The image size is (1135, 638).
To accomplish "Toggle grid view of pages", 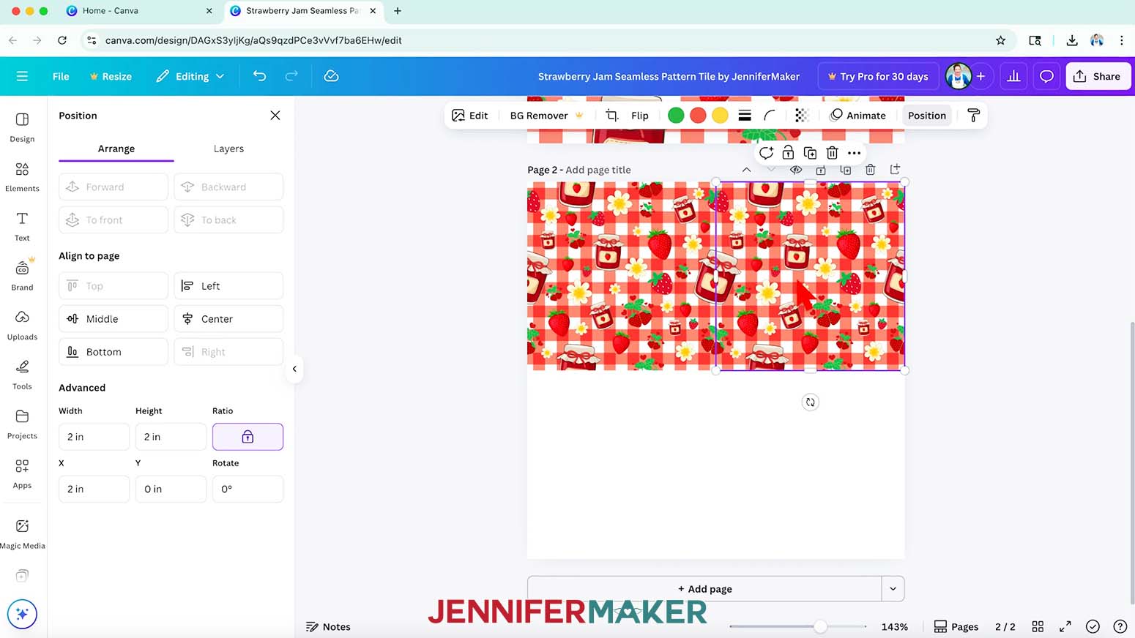I will (x=1038, y=627).
